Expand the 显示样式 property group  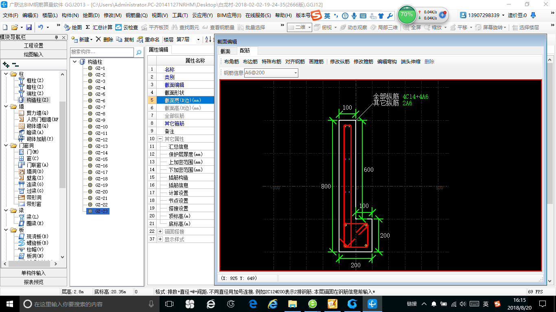pyautogui.click(x=160, y=239)
